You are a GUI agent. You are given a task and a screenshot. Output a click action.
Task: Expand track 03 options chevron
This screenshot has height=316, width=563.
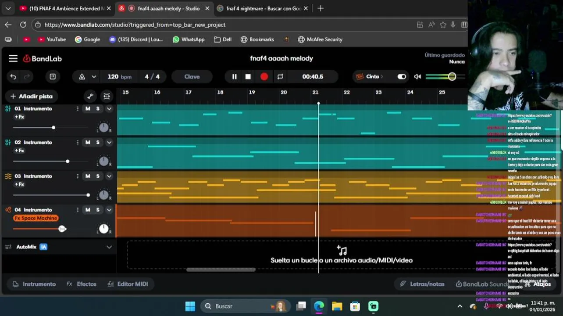(x=109, y=176)
